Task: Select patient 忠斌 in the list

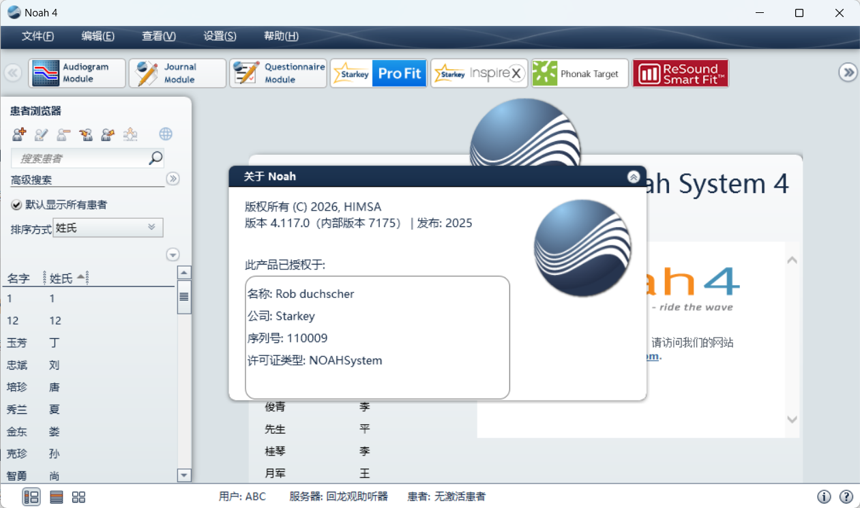Action: point(89,365)
